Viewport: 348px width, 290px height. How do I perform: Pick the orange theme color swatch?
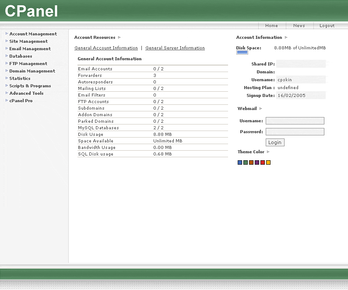coord(251,162)
